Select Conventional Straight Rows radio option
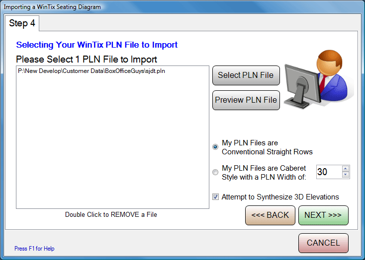 (215, 147)
